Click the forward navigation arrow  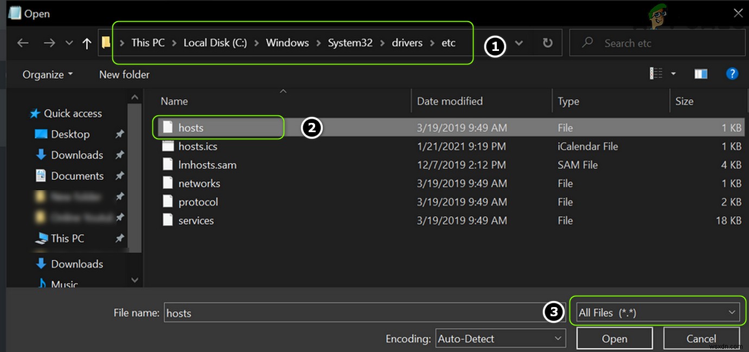pos(50,43)
